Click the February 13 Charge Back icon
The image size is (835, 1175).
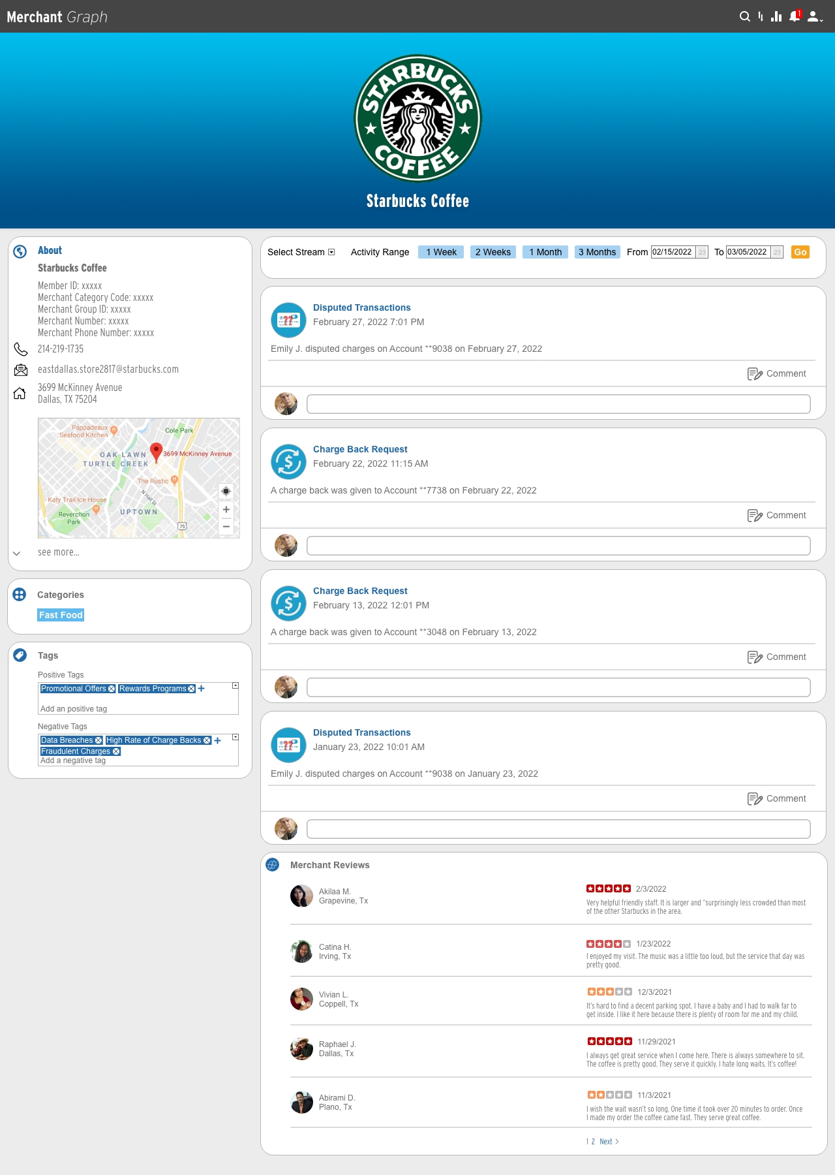tap(288, 603)
